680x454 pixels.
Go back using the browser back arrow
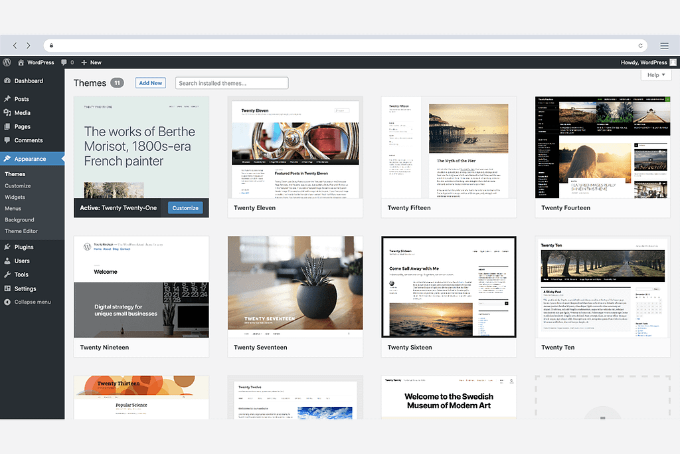coord(15,46)
